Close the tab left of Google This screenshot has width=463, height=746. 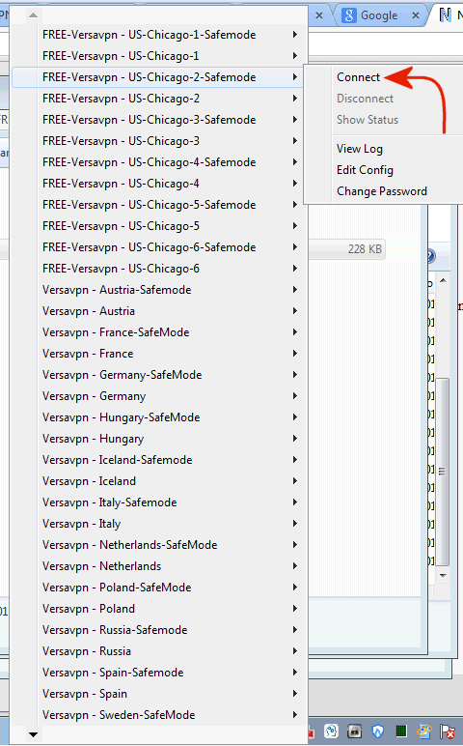point(319,15)
